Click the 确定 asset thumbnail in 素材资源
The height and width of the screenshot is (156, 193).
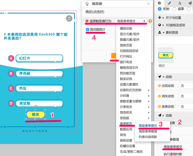point(166,55)
